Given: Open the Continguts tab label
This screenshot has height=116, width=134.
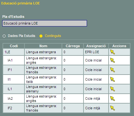Looking at the screenshot, I should [x=53, y=36].
